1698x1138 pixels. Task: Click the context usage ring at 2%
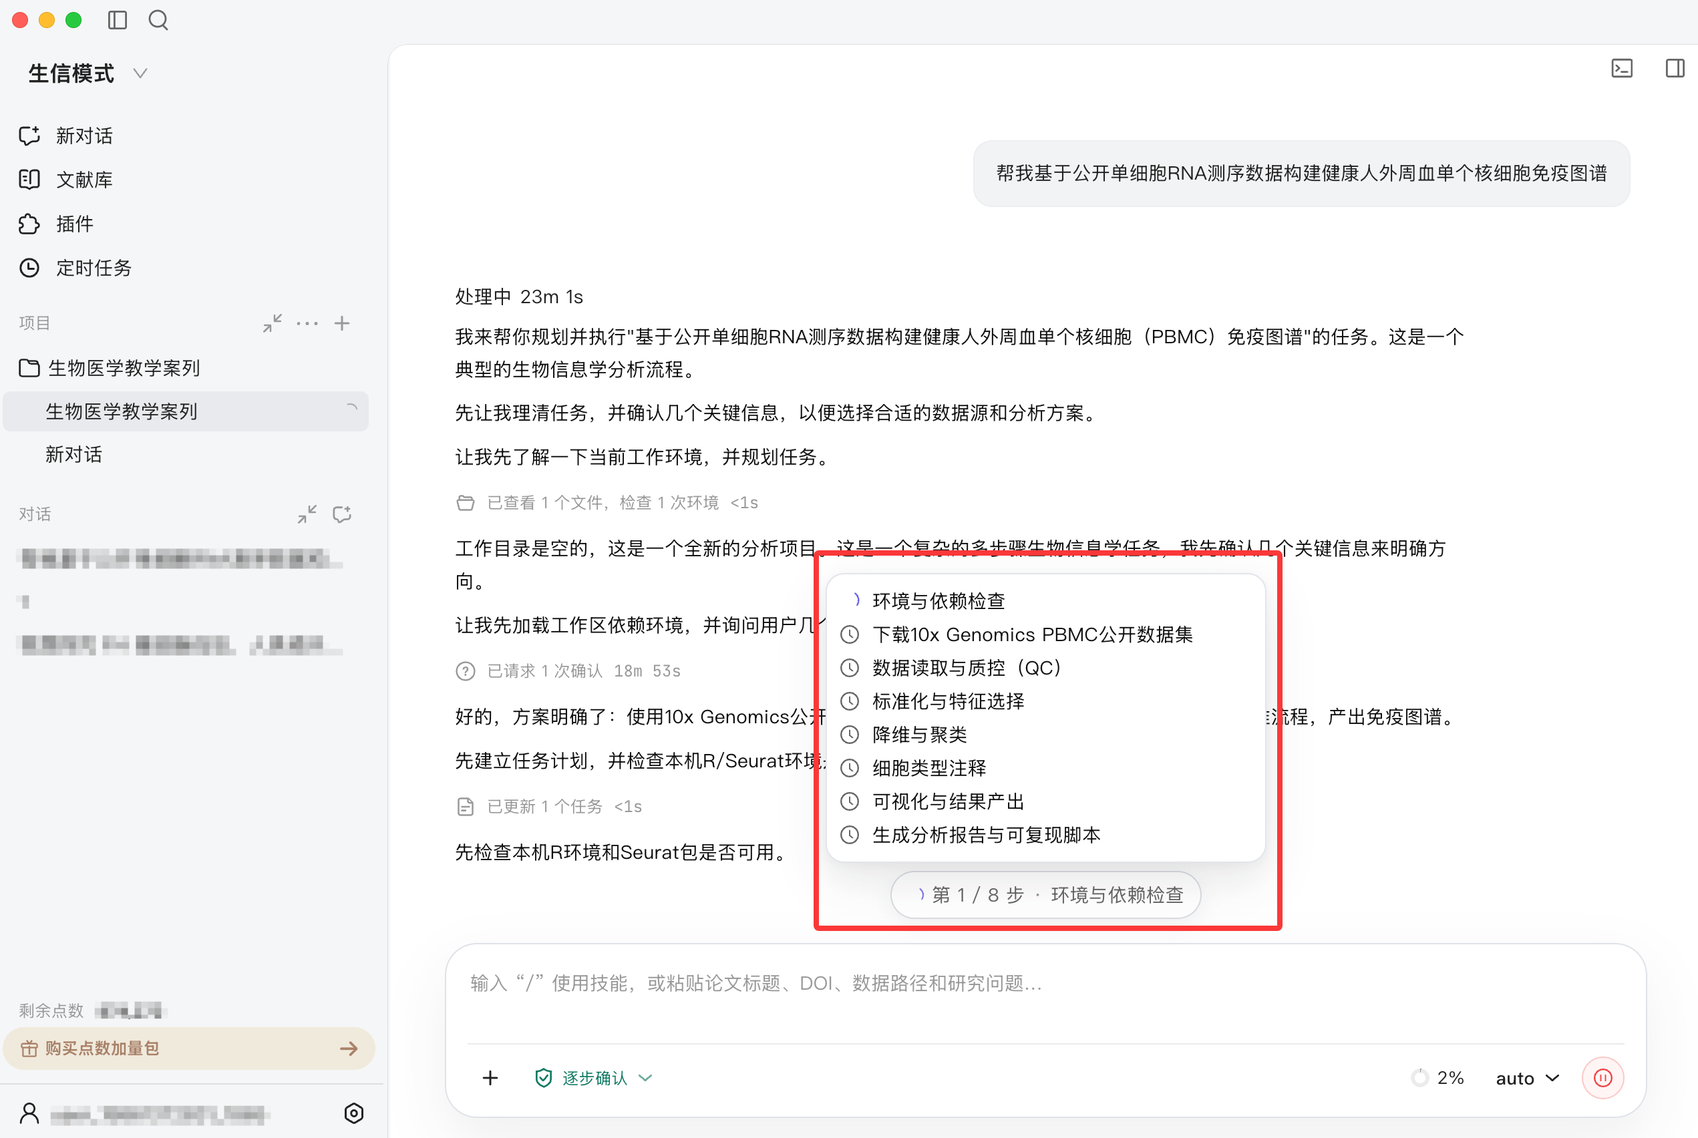click(x=1419, y=1078)
